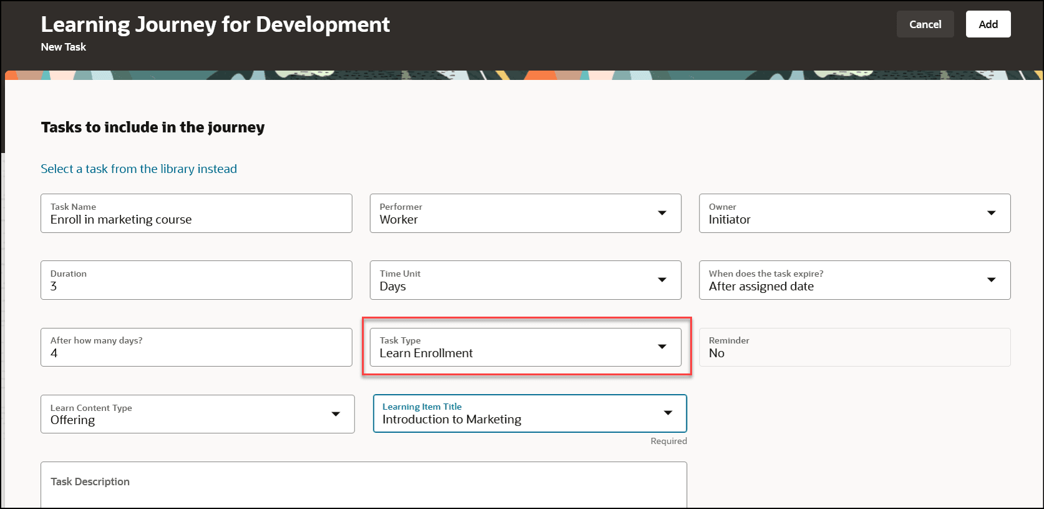
Task: Open the Time Unit dropdown showing Days
Action: (525, 280)
